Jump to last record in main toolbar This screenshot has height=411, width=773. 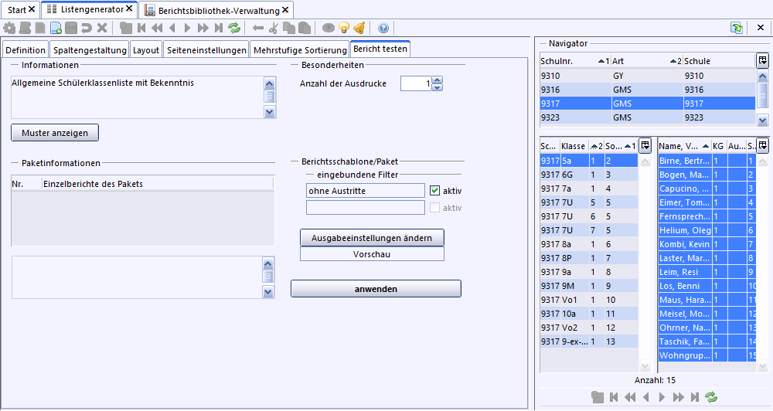[219, 28]
